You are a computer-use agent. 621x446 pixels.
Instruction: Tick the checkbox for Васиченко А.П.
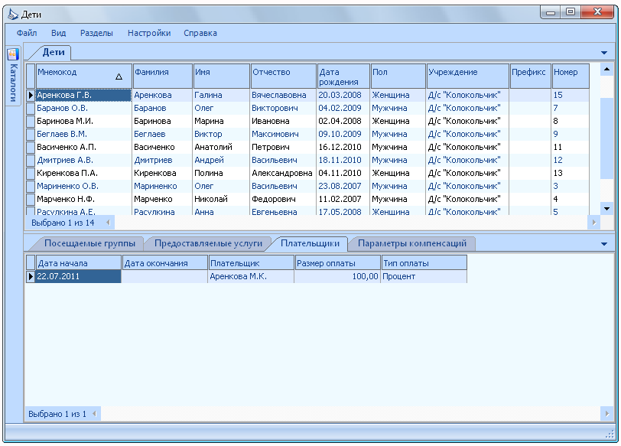(31, 148)
